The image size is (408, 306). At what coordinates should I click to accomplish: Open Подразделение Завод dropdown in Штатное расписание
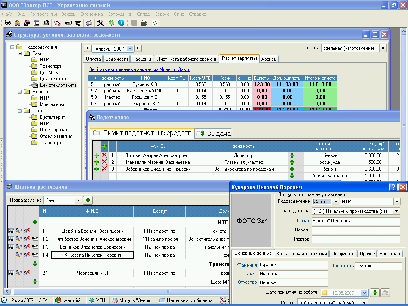(x=78, y=200)
